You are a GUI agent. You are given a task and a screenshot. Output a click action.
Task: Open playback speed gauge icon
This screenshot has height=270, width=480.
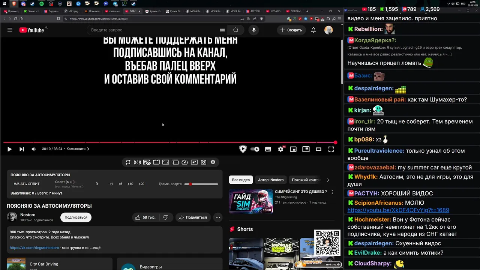[x=184, y=162]
